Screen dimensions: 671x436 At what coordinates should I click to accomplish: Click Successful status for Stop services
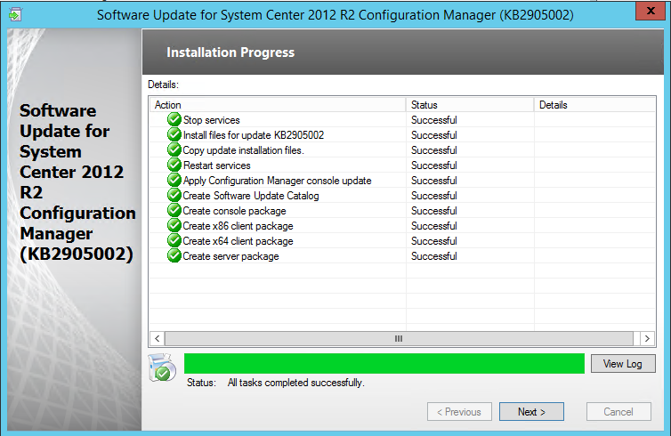pyautogui.click(x=434, y=120)
